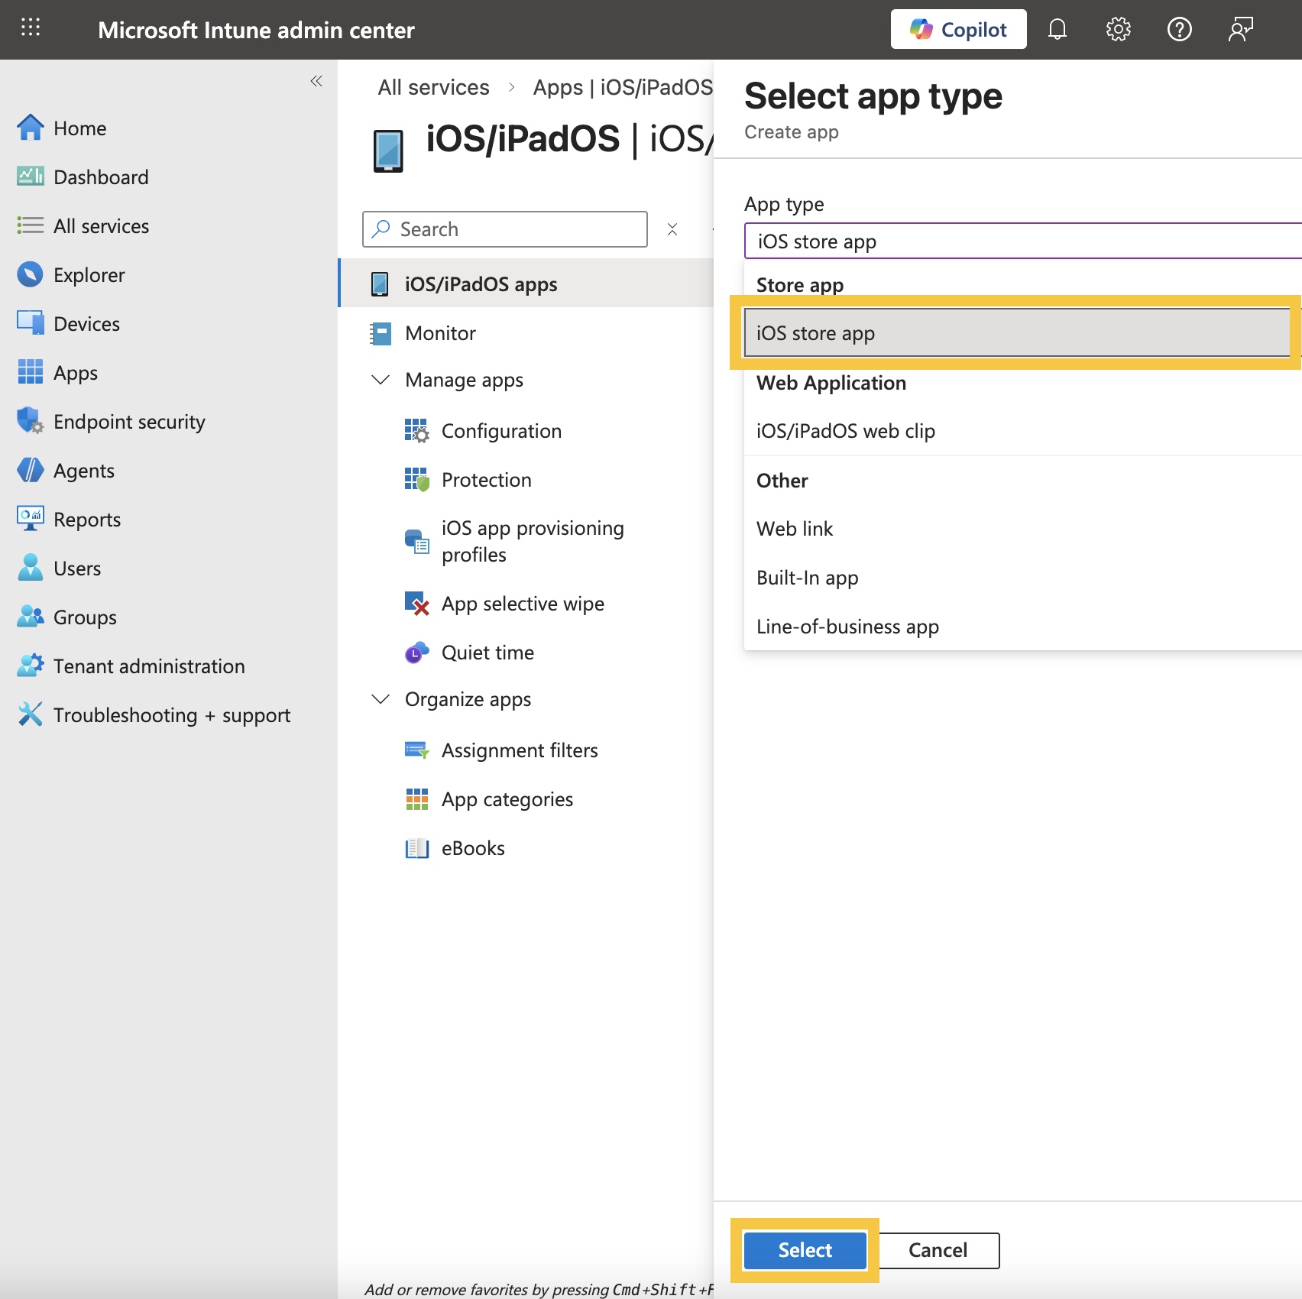Click the Troubleshooting + support tools icon
Image resolution: width=1302 pixels, height=1299 pixels.
[31, 714]
